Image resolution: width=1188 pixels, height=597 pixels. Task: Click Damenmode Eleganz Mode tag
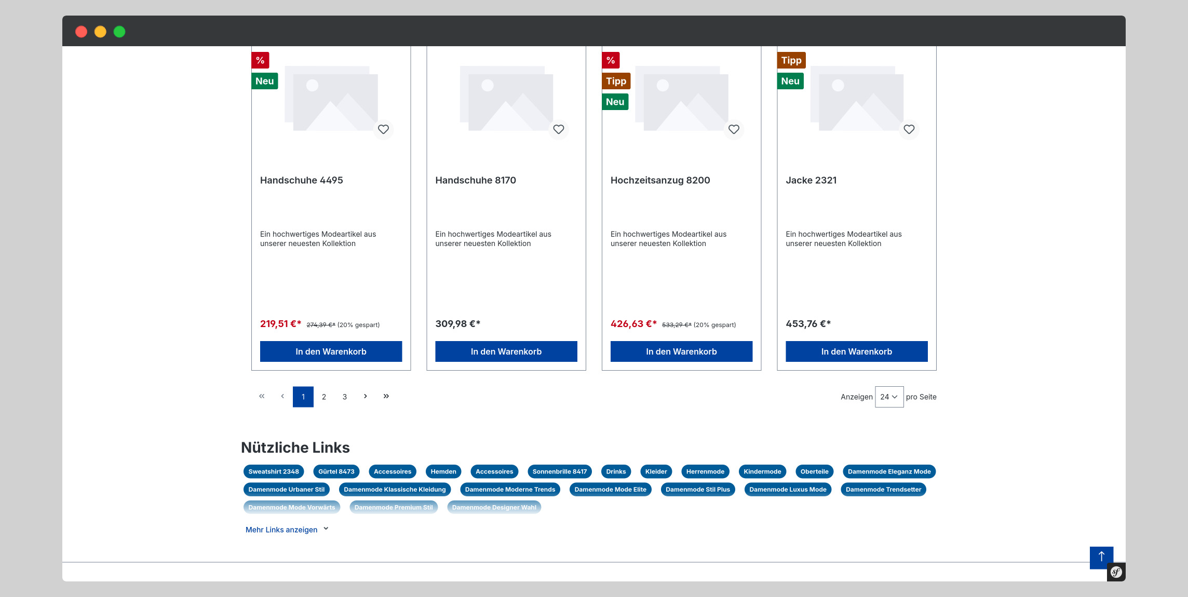click(x=889, y=471)
